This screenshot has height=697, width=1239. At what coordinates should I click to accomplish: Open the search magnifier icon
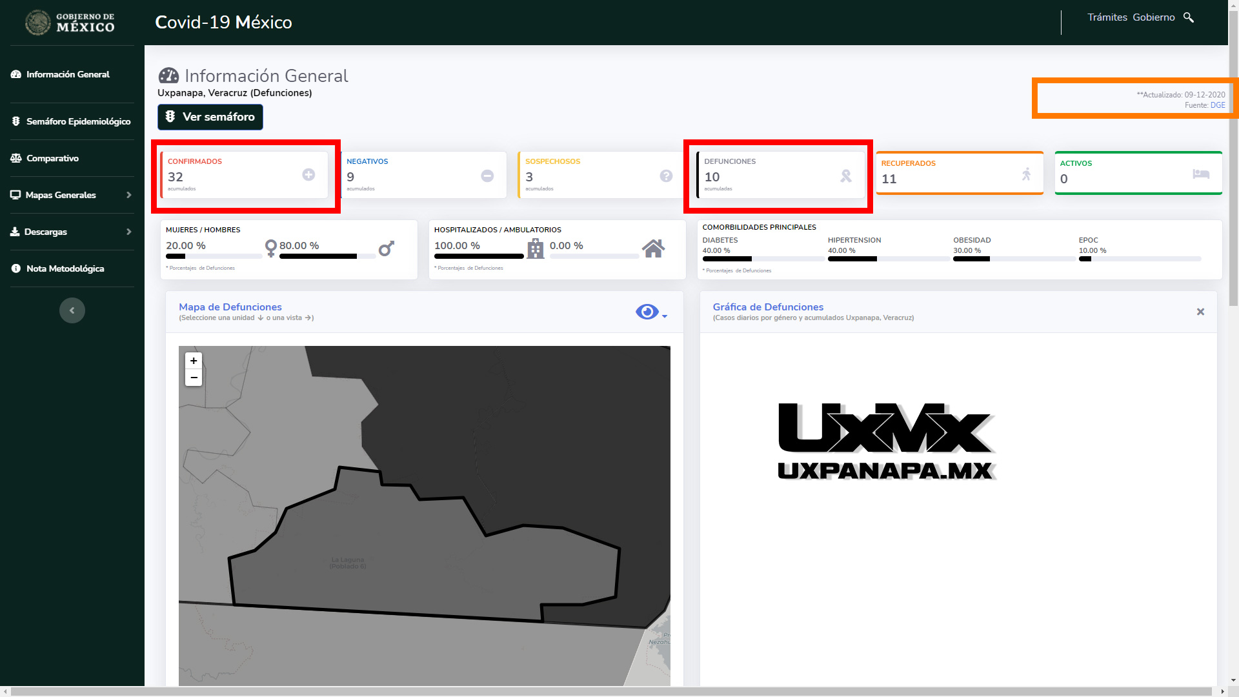click(1189, 17)
